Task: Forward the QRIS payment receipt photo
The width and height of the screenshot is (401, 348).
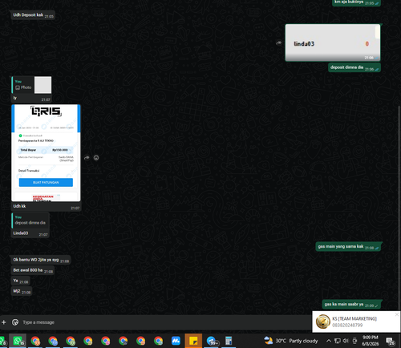Action: [x=87, y=158]
